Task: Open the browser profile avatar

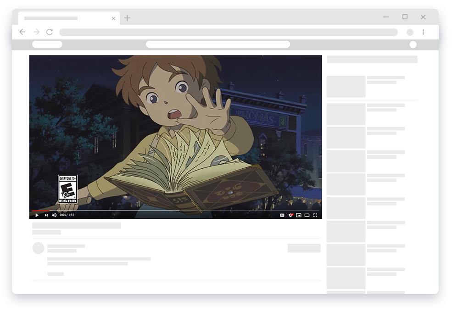Action: click(x=410, y=32)
